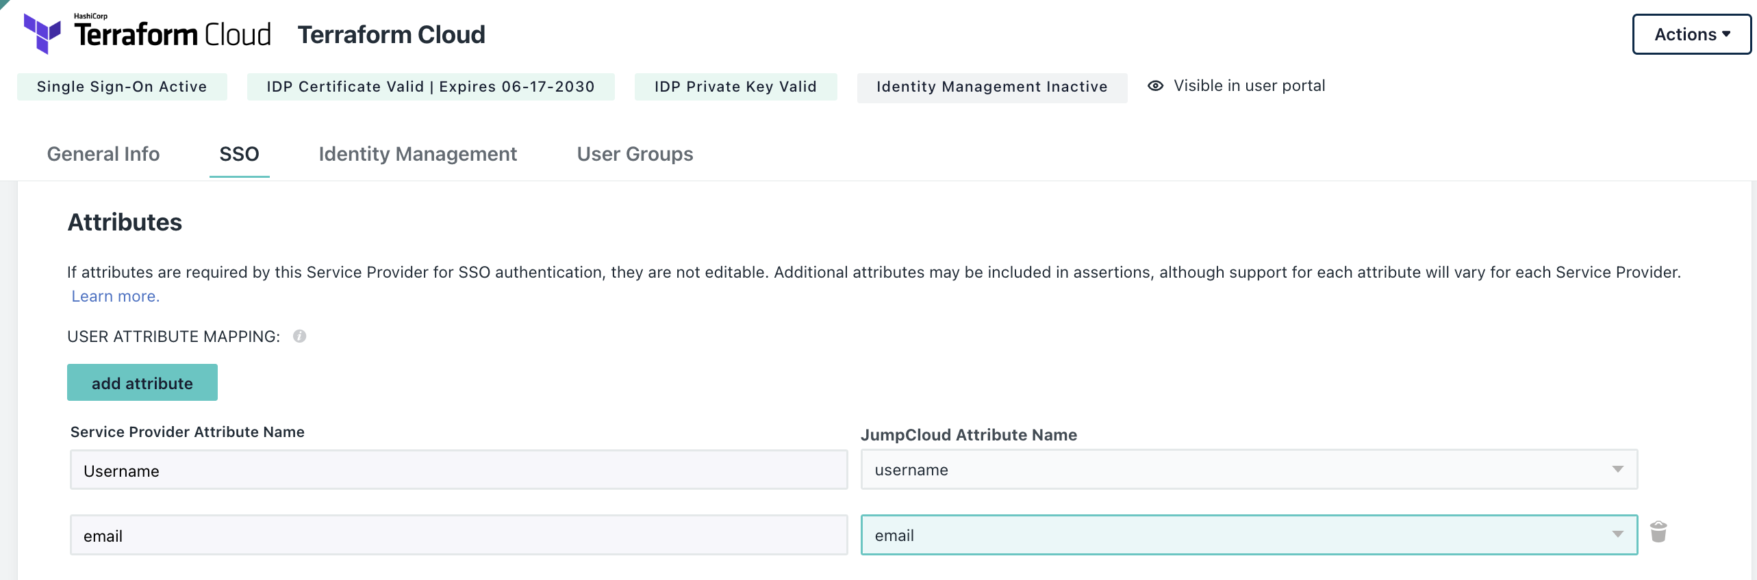Go to the User Groups tab
The height and width of the screenshot is (580, 1757).
pyautogui.click(x=635, y=154)
